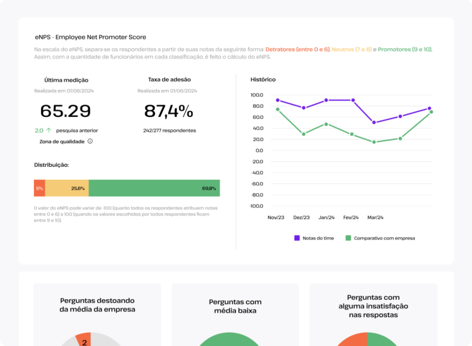Click the Detratores (entre 0 e 6) text
Viewport: 472px width, 346px height.
click(297, 49)
